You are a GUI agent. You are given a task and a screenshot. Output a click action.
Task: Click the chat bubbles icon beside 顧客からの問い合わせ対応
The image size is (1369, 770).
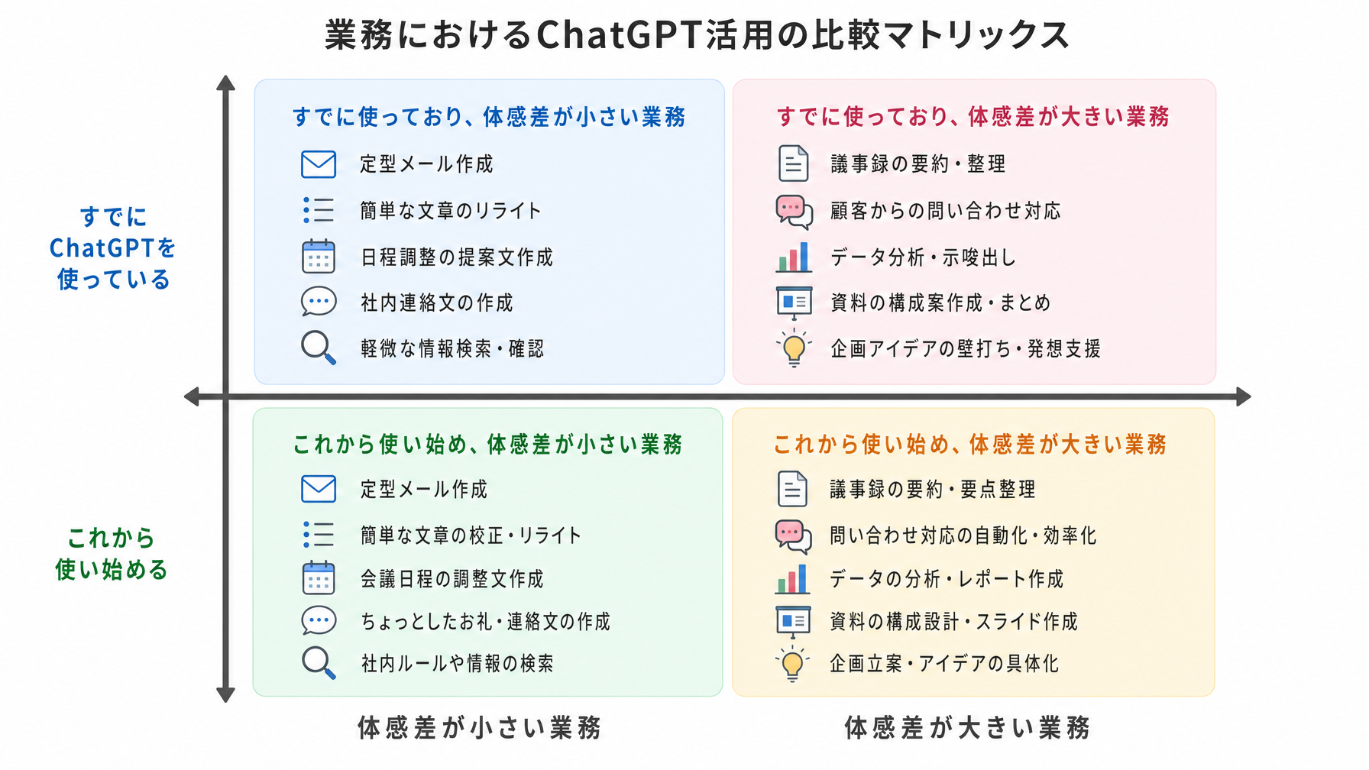pos(795,212)
